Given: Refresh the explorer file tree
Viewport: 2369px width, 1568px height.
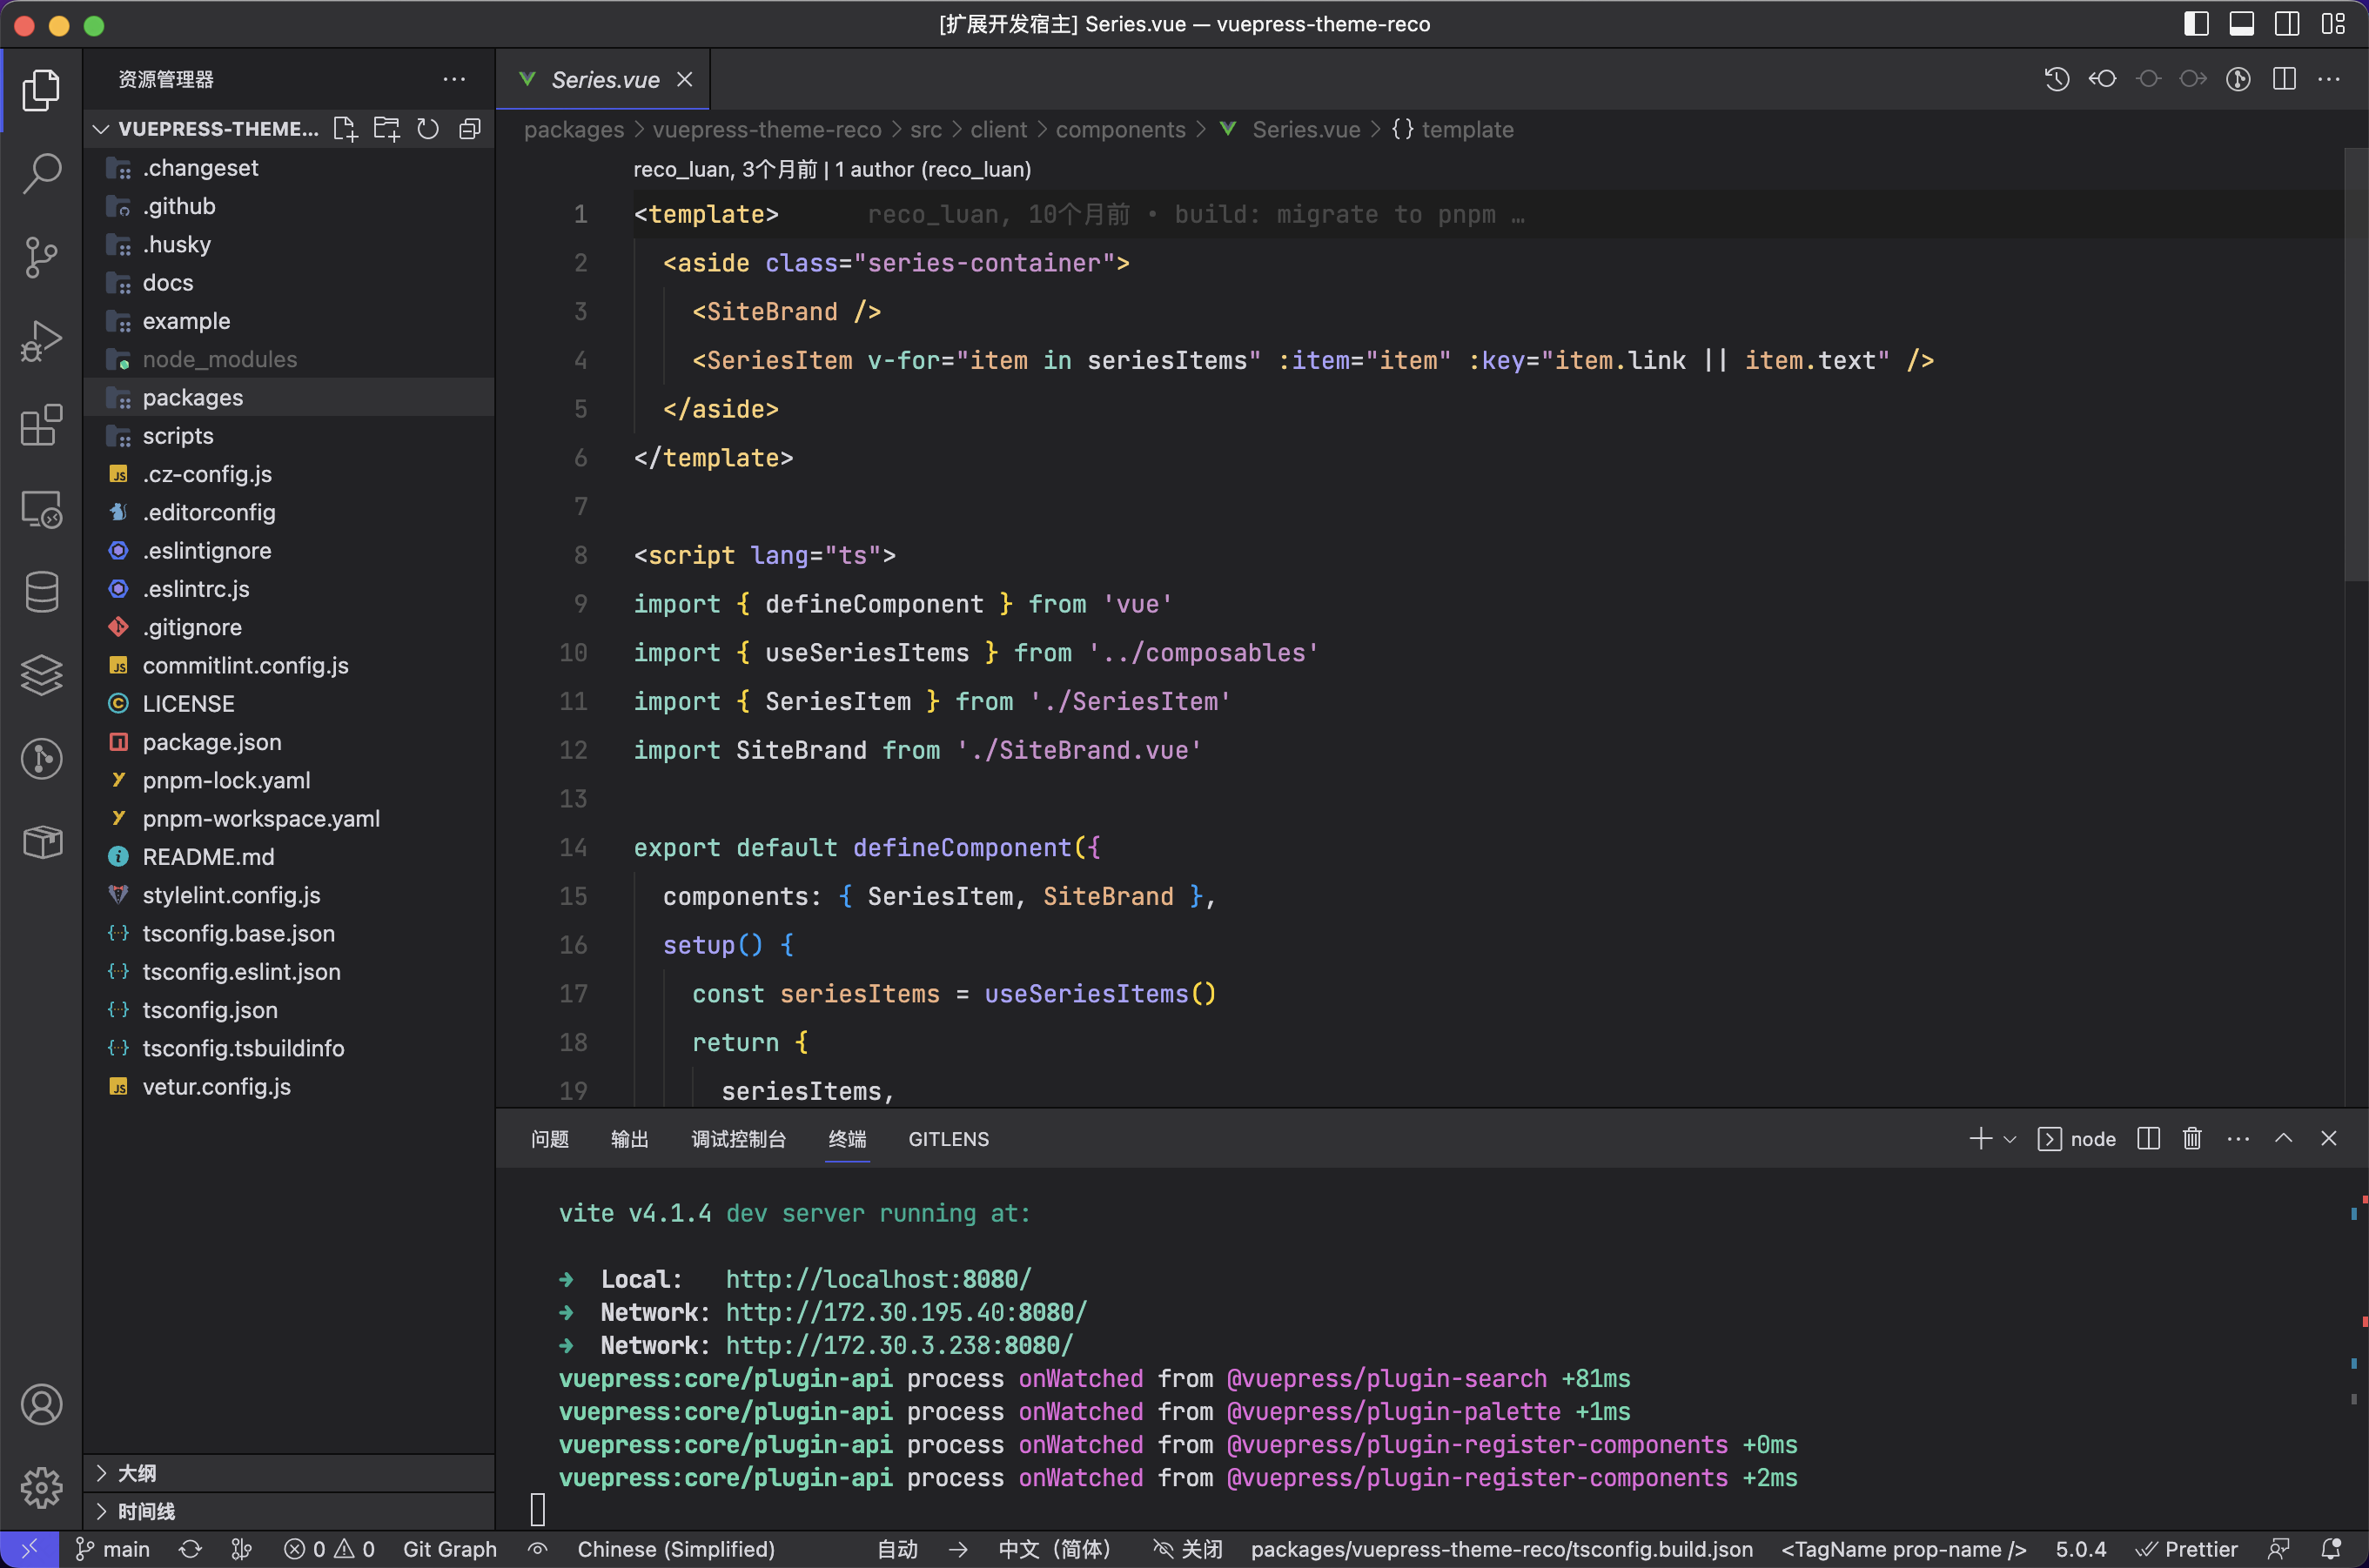Looking at the screenshot, I should coord(428,129).
